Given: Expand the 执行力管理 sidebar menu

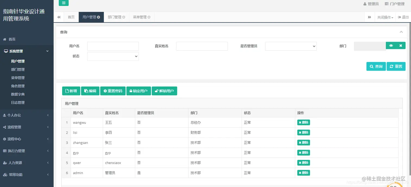Looking at the screenshot, I should pyautogui.click(x=27, y=151).
